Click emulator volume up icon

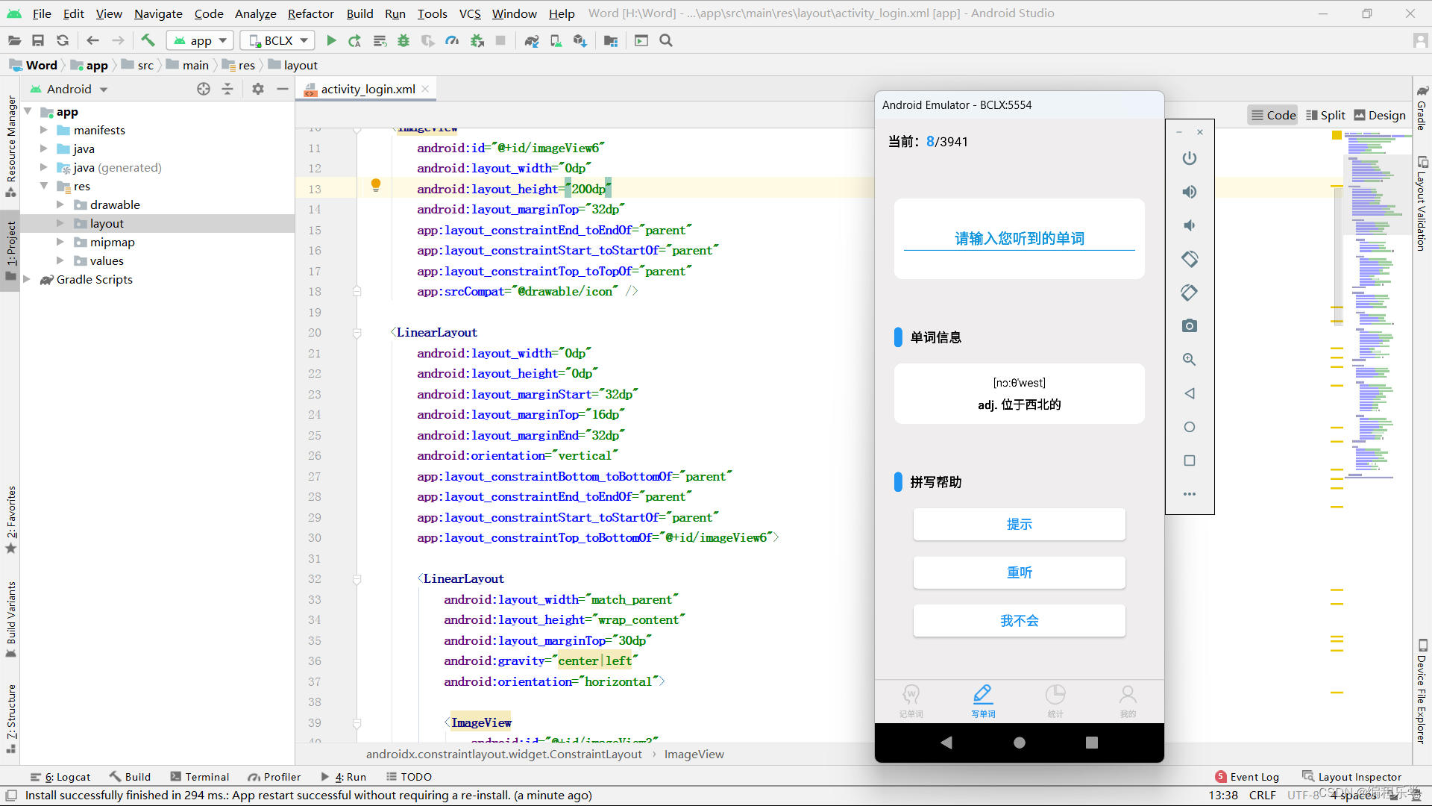pyautogui.click(x=1190, y=192)
